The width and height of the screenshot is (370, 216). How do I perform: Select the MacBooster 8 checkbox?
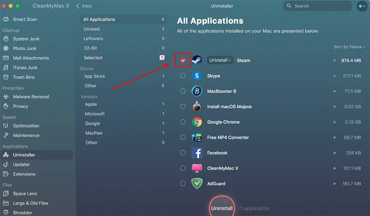point(183,91)
